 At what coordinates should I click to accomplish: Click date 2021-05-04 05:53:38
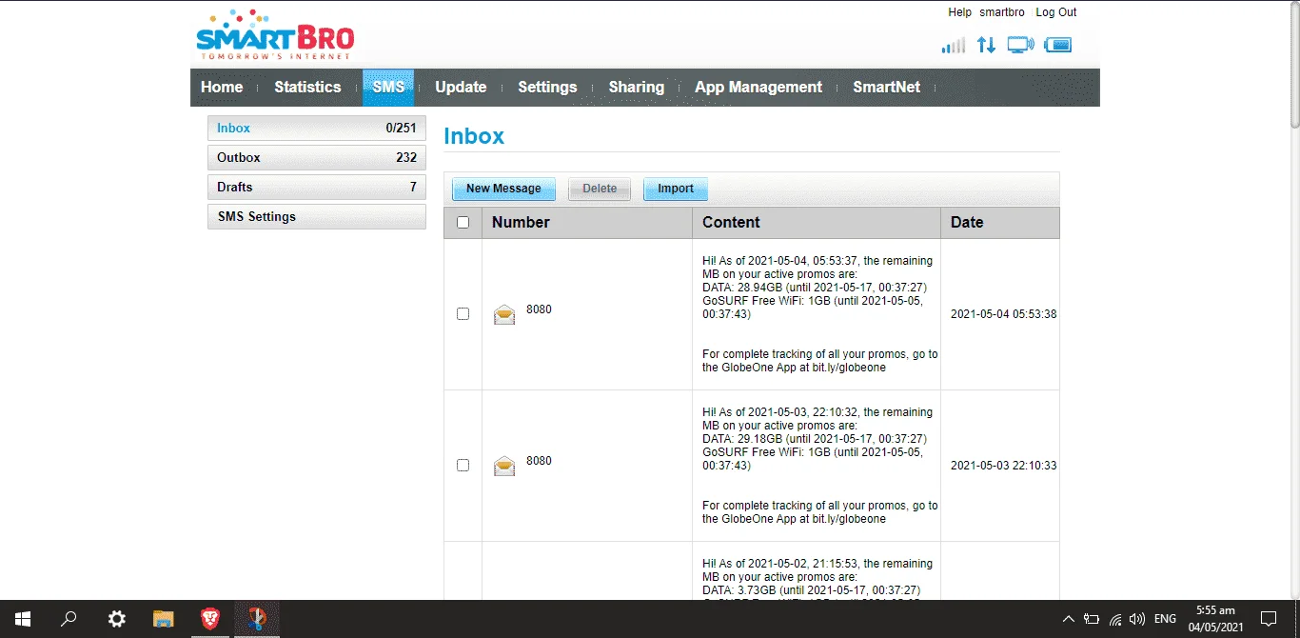point(1003,314)
